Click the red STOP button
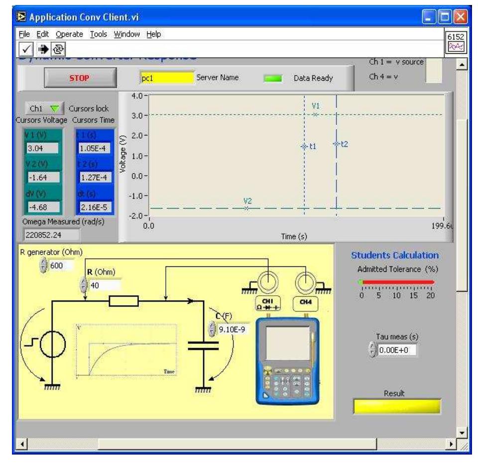 (x=80, y=78)
